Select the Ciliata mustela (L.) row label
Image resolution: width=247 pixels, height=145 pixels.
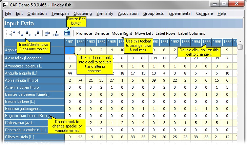click(x=34, y=137)
